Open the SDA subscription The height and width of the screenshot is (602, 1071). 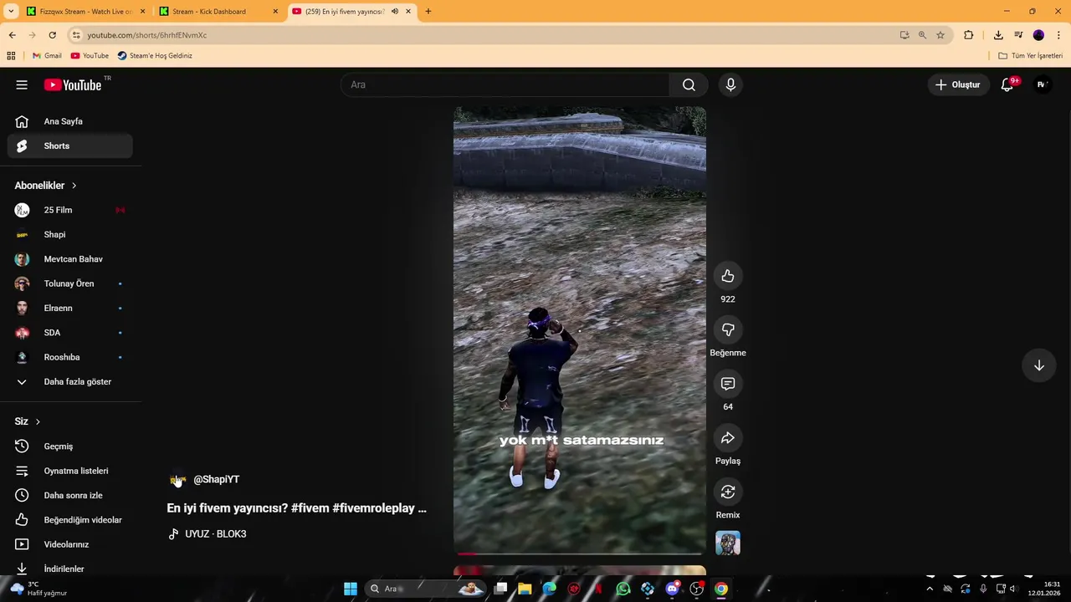(x=70, y=333)
